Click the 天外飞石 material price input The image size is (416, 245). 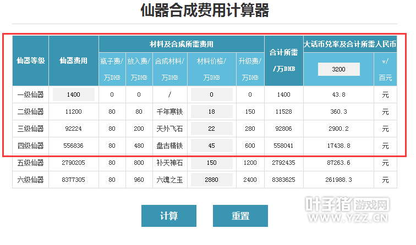[211, 129]
